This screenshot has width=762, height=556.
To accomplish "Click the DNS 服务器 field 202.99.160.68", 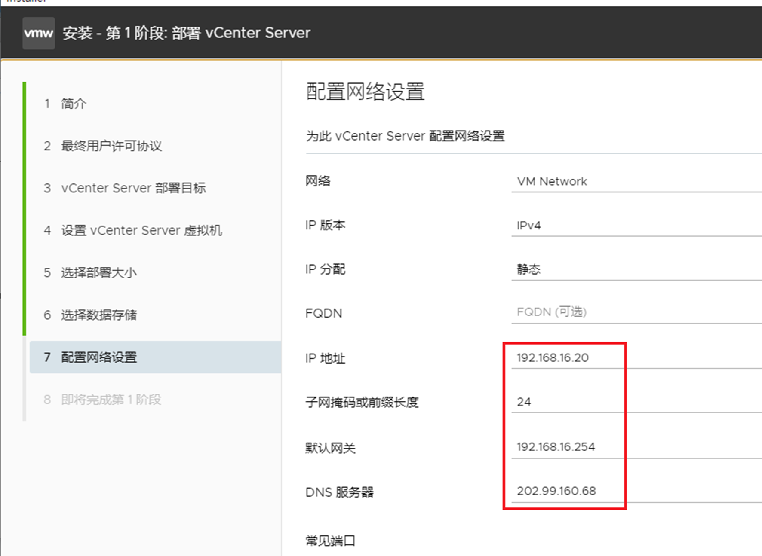I will [x=636, y=491].
